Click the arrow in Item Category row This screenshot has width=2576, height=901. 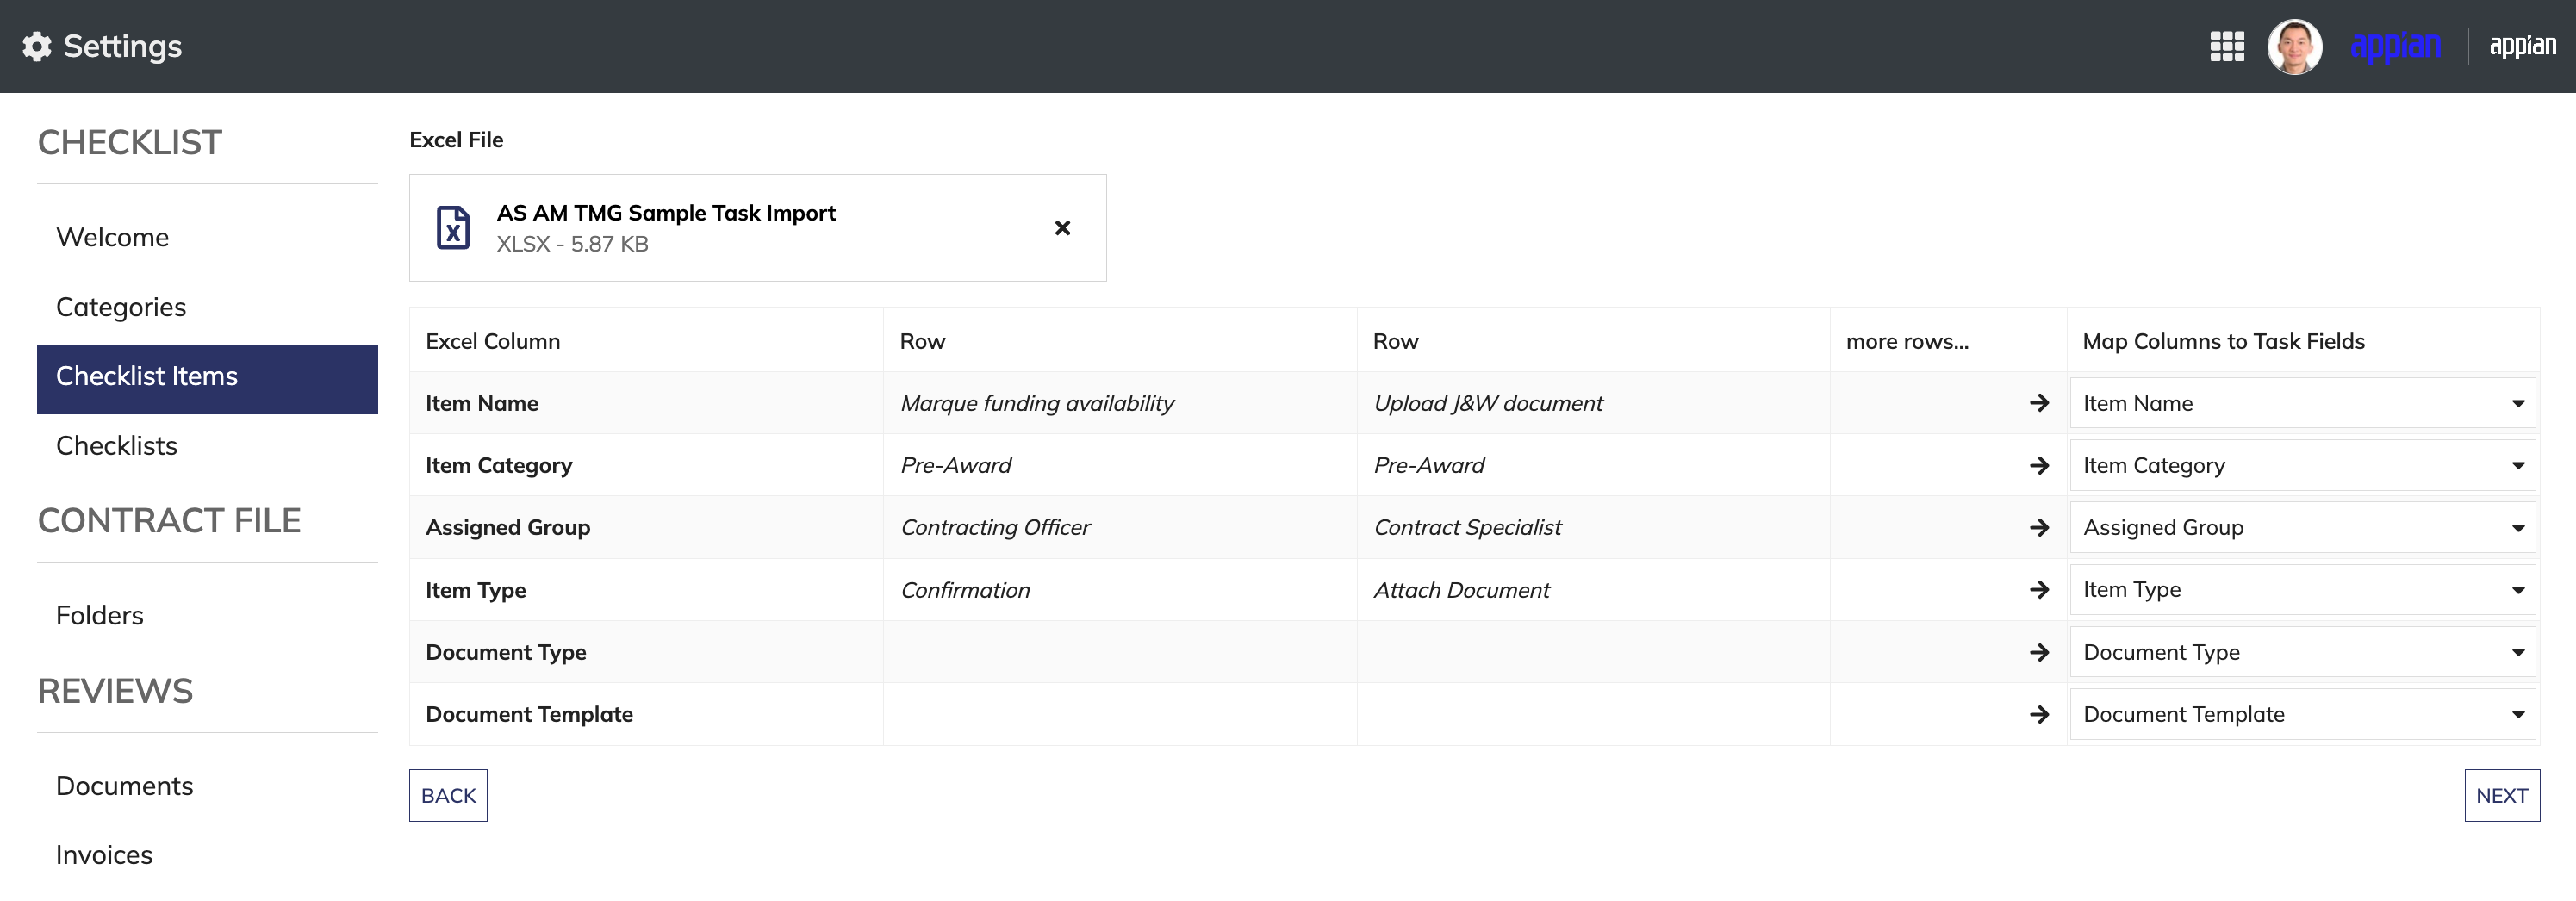2039,465
